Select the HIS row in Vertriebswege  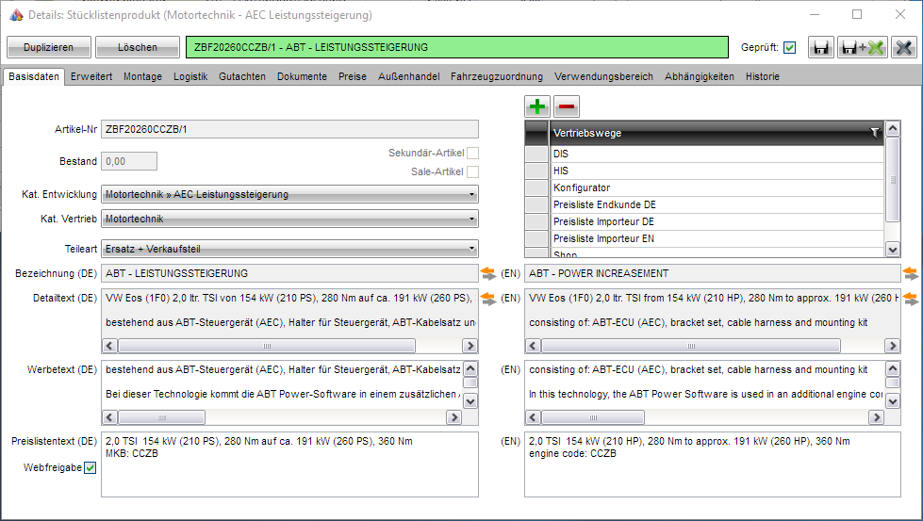[x=717, y=171]
